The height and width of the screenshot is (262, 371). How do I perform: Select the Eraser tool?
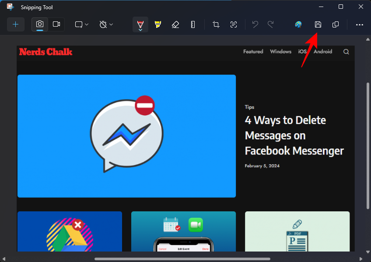tap(175, 24)
